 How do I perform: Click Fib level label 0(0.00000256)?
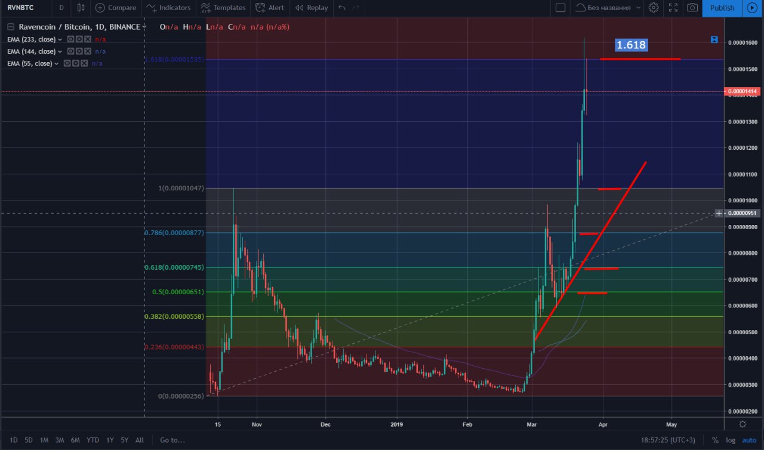[x=181, y=396]
